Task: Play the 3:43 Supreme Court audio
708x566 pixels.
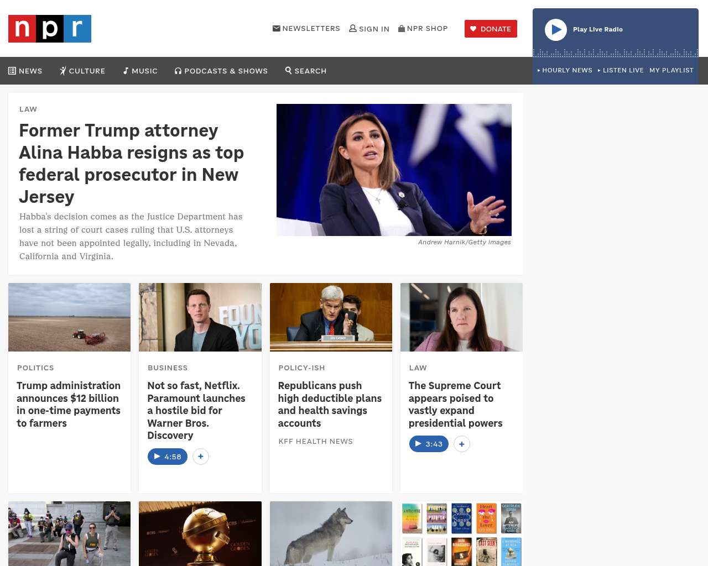Action: point(429,444)
